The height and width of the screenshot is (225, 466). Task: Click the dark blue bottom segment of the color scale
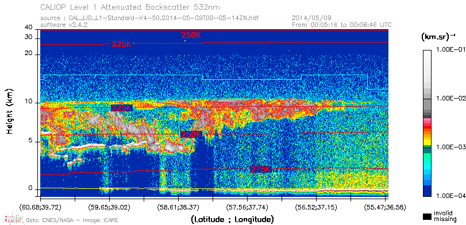click(x=427, y=192)
